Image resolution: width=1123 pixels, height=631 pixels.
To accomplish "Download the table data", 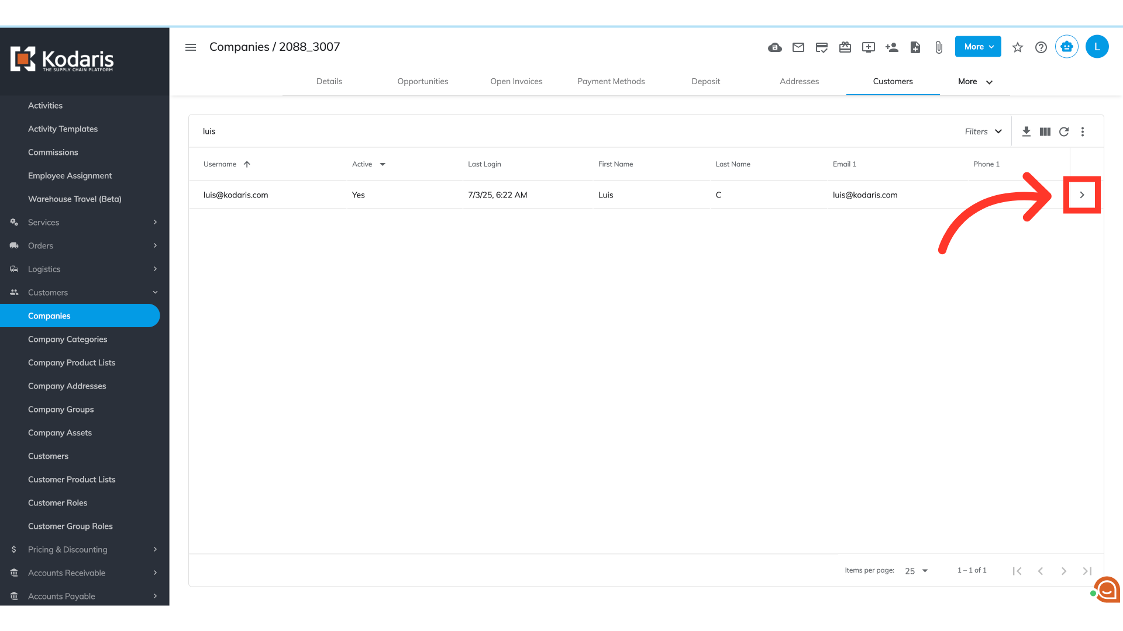I will (1026, 131).
